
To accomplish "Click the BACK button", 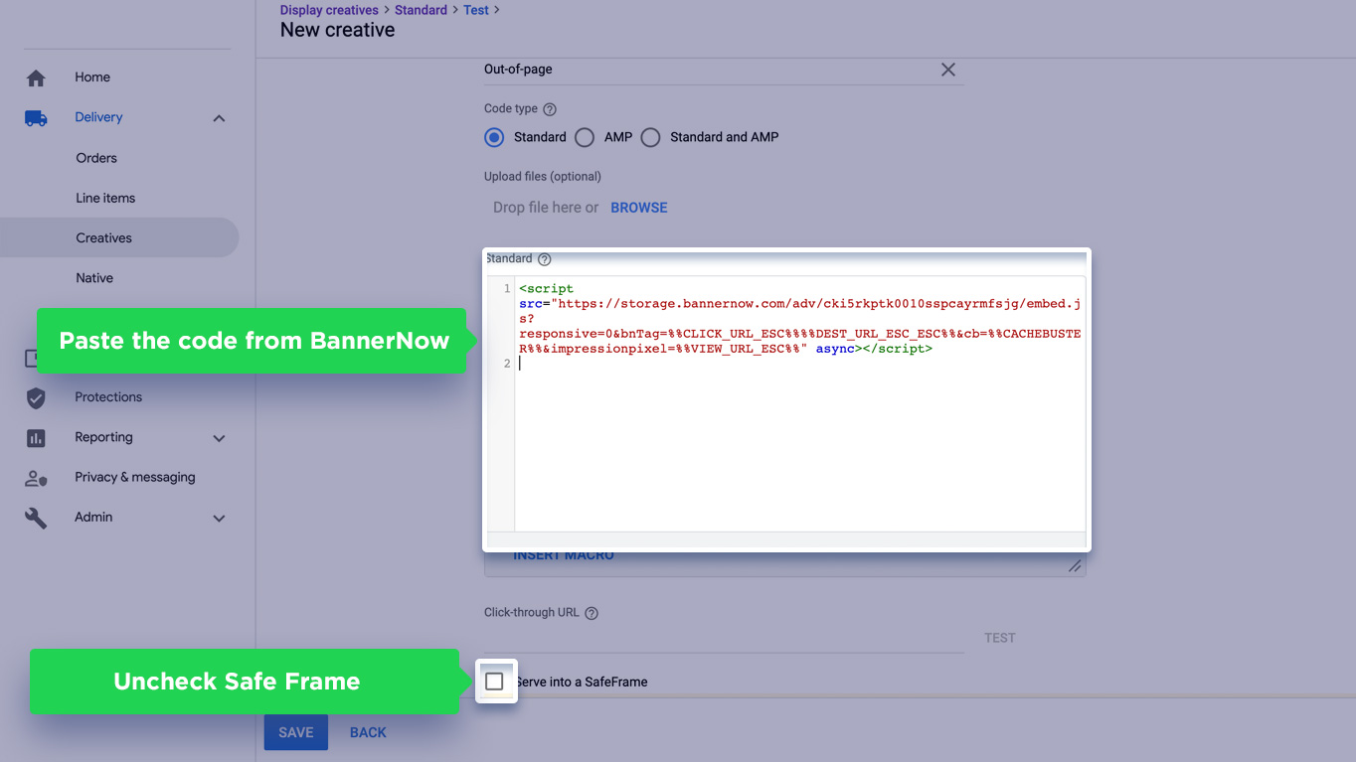I will 368,732.
